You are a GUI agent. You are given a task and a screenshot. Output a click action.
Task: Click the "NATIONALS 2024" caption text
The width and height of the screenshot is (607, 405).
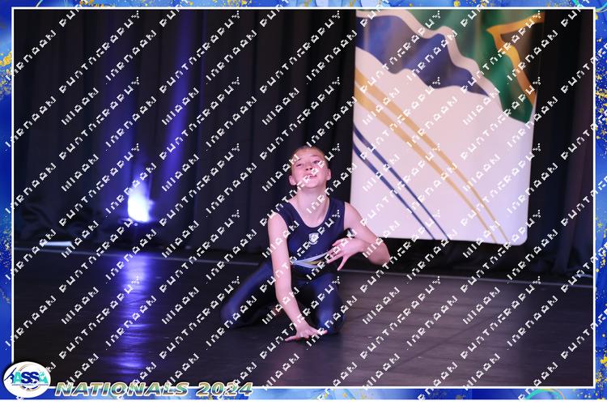tap(154, 389)
